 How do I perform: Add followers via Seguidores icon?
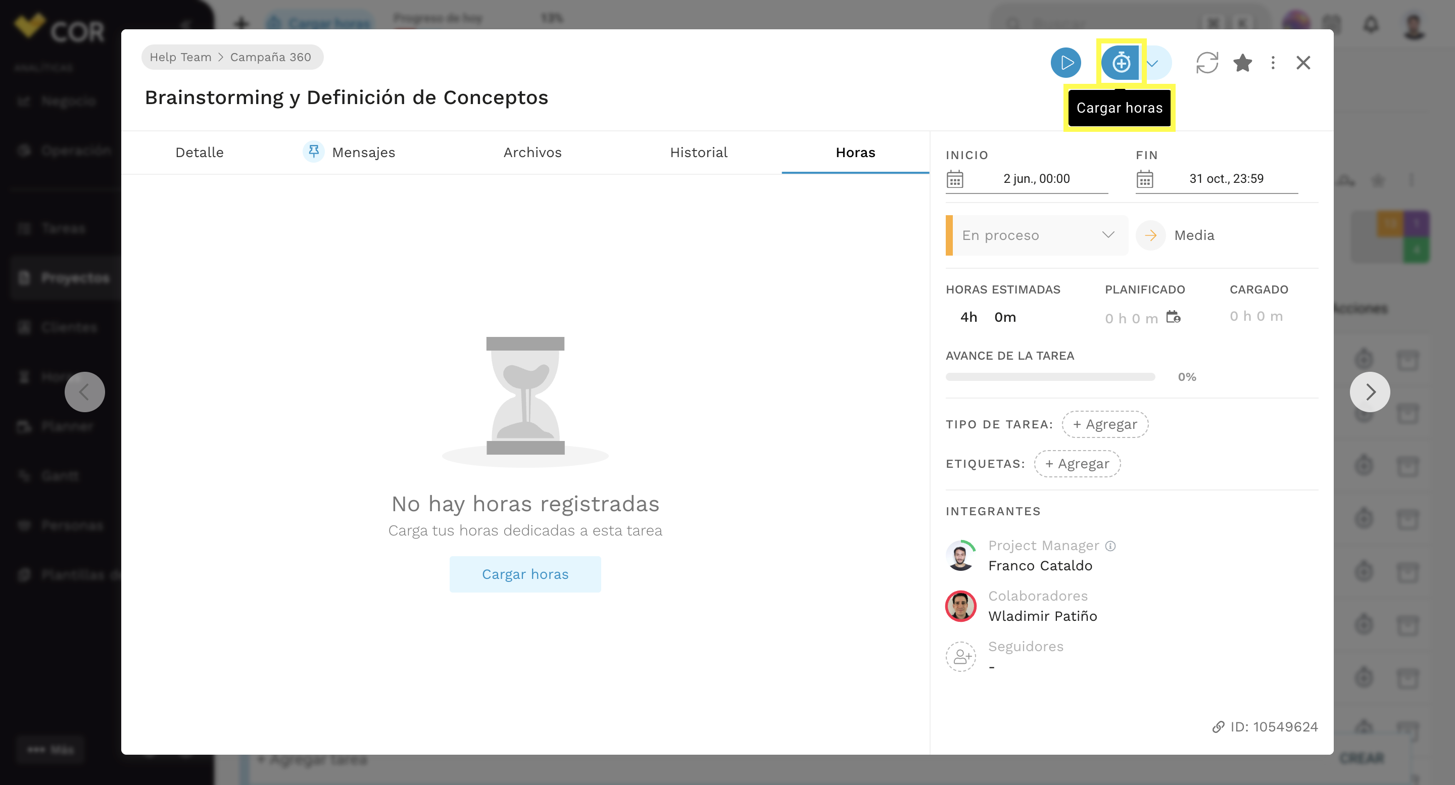click(x=960, y=656)
